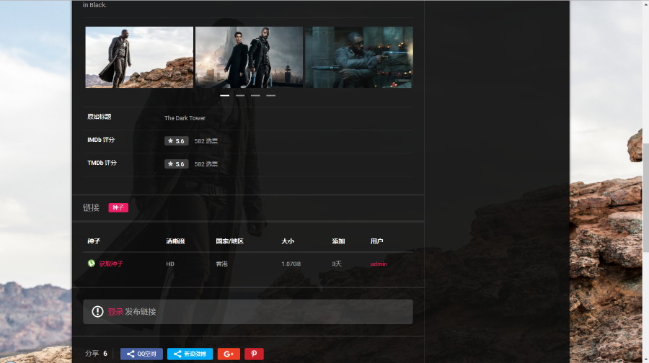Share via the Pinterest button
The width and height of the screenshot is (649, 363).
coord(254,354)
